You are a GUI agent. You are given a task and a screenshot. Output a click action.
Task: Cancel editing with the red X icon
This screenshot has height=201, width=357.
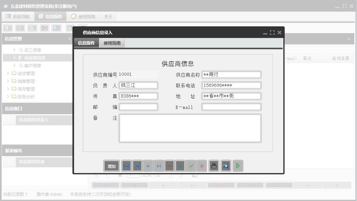pos(201,166)
